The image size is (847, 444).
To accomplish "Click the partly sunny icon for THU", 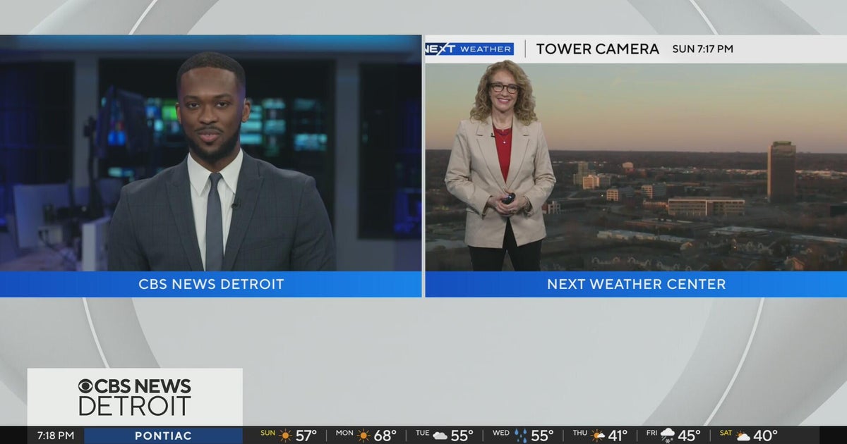I will click(x=598, y=436).
